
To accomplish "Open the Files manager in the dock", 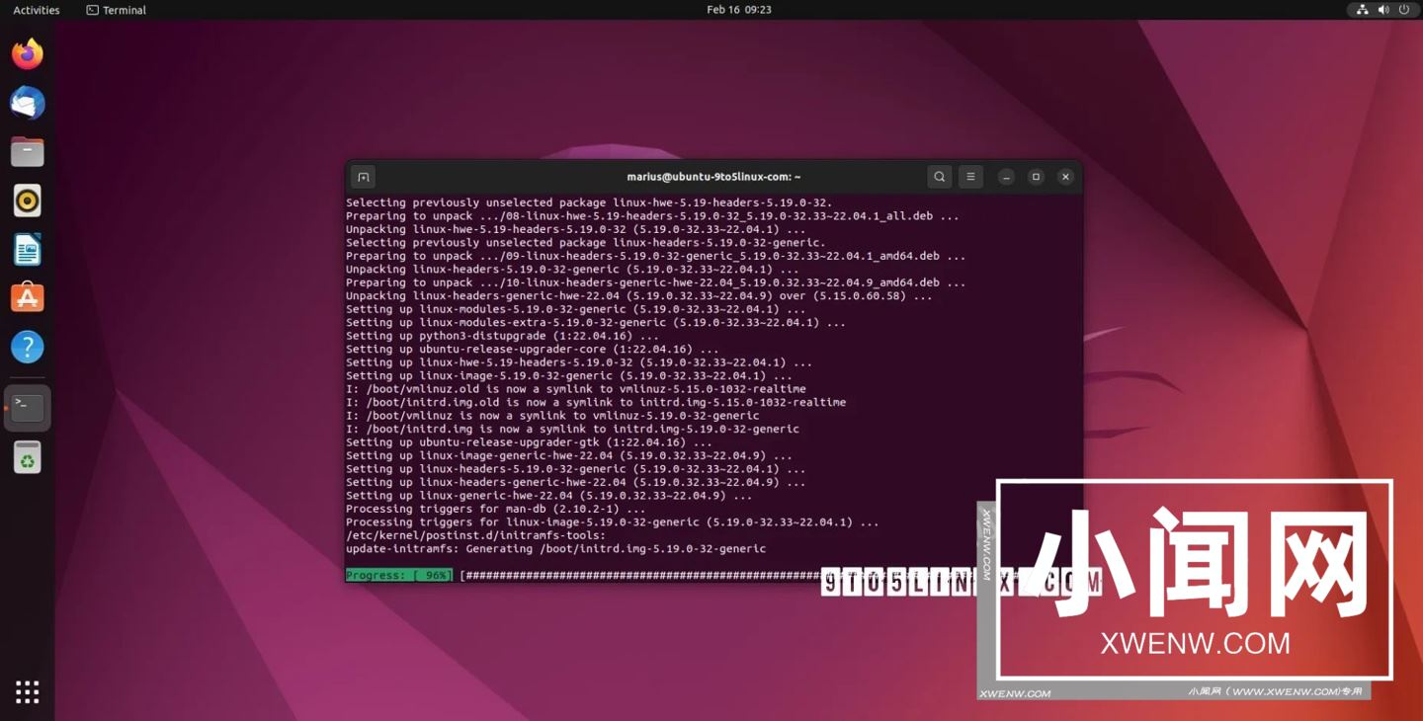I will [x=28, y=152].
